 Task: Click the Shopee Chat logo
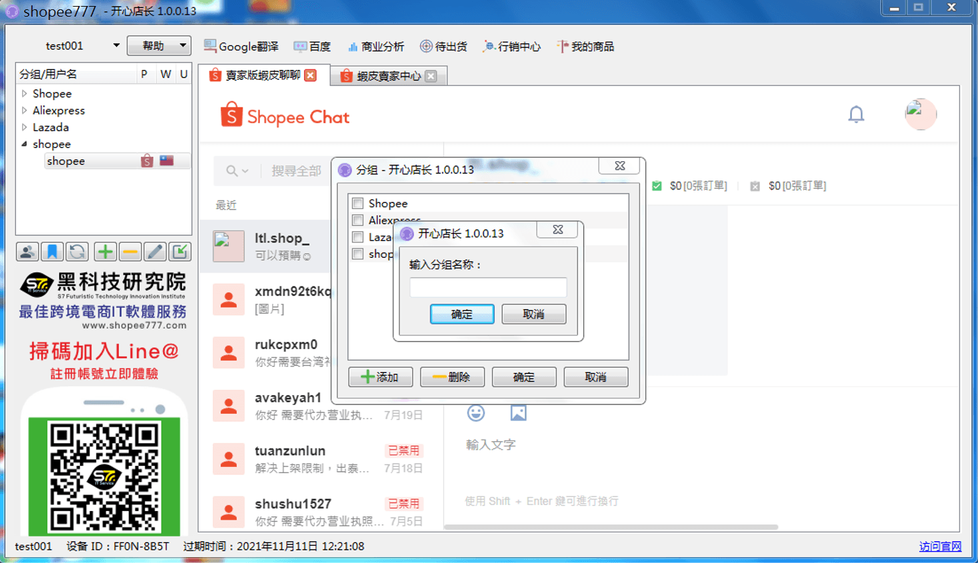pos(285,117)
